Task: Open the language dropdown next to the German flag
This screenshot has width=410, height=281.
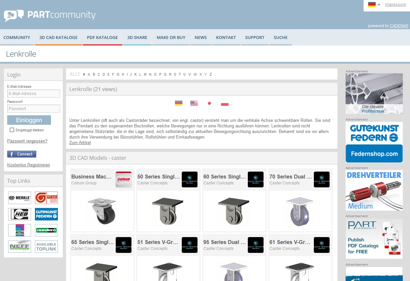Action: pyautogui.click(x=379, y=5)
